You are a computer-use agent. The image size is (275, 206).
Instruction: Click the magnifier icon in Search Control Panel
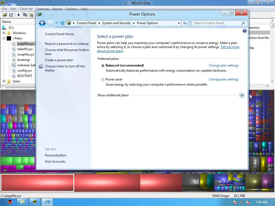coord(243,23)
